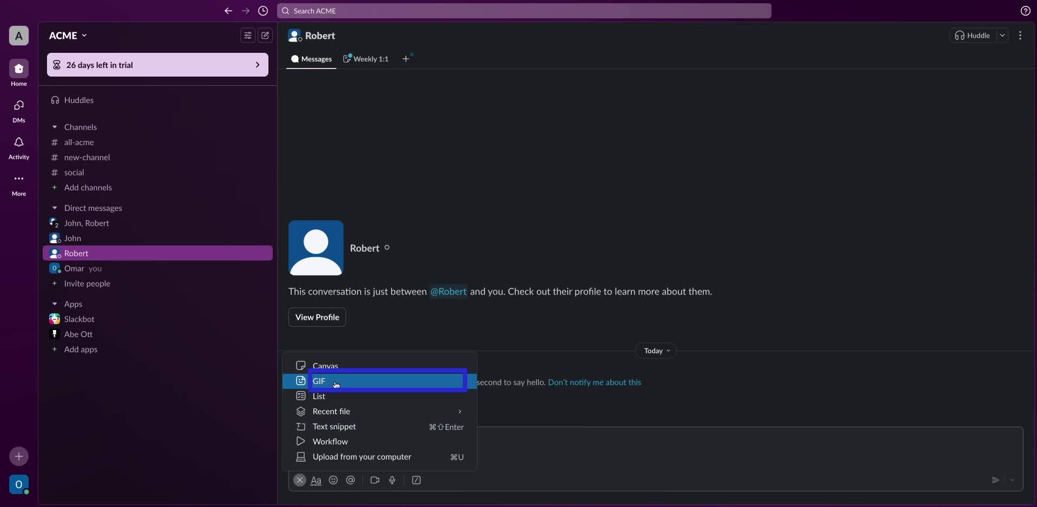
Task: Click the View Profile button
Action: coord(317,317)
